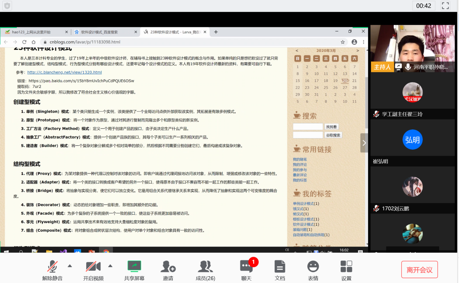Select 学工副主任翟三玲 participant avatar
Image resolution: width=459 pixels, height=283 pixels.
pos(413,92)
